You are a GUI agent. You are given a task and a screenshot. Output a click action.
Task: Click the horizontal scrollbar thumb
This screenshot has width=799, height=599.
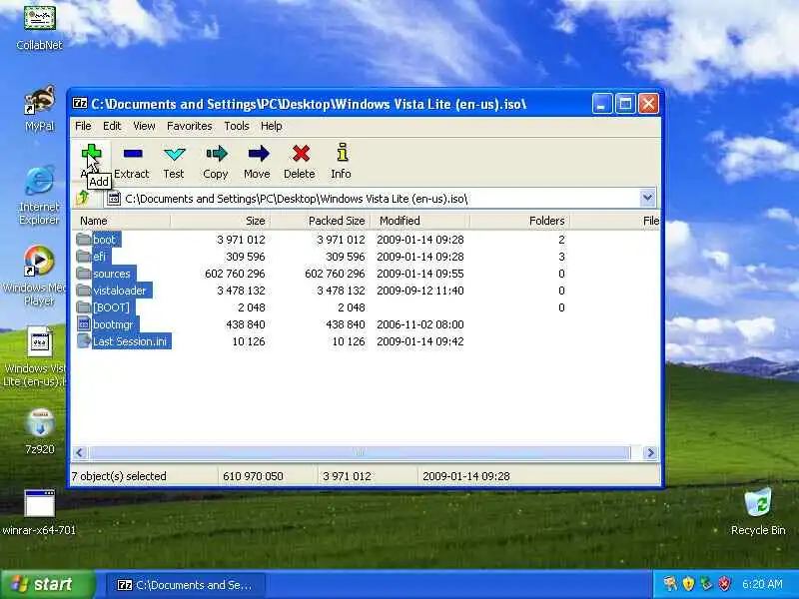[360, 452]
